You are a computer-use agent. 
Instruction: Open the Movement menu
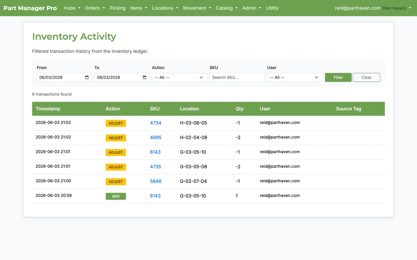[x=197, y=8]
